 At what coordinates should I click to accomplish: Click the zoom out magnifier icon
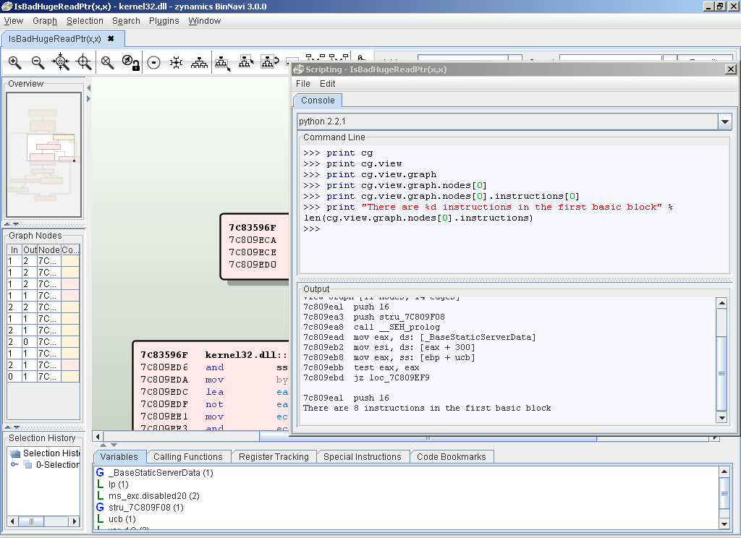click(x=38, y=62)
